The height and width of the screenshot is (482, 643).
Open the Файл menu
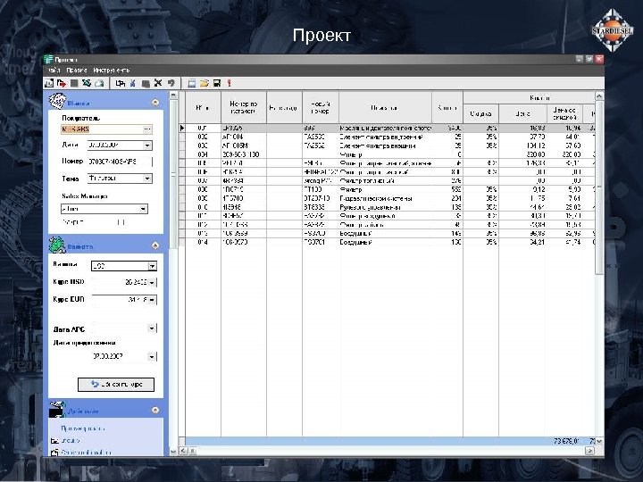(x=54, y=71)
